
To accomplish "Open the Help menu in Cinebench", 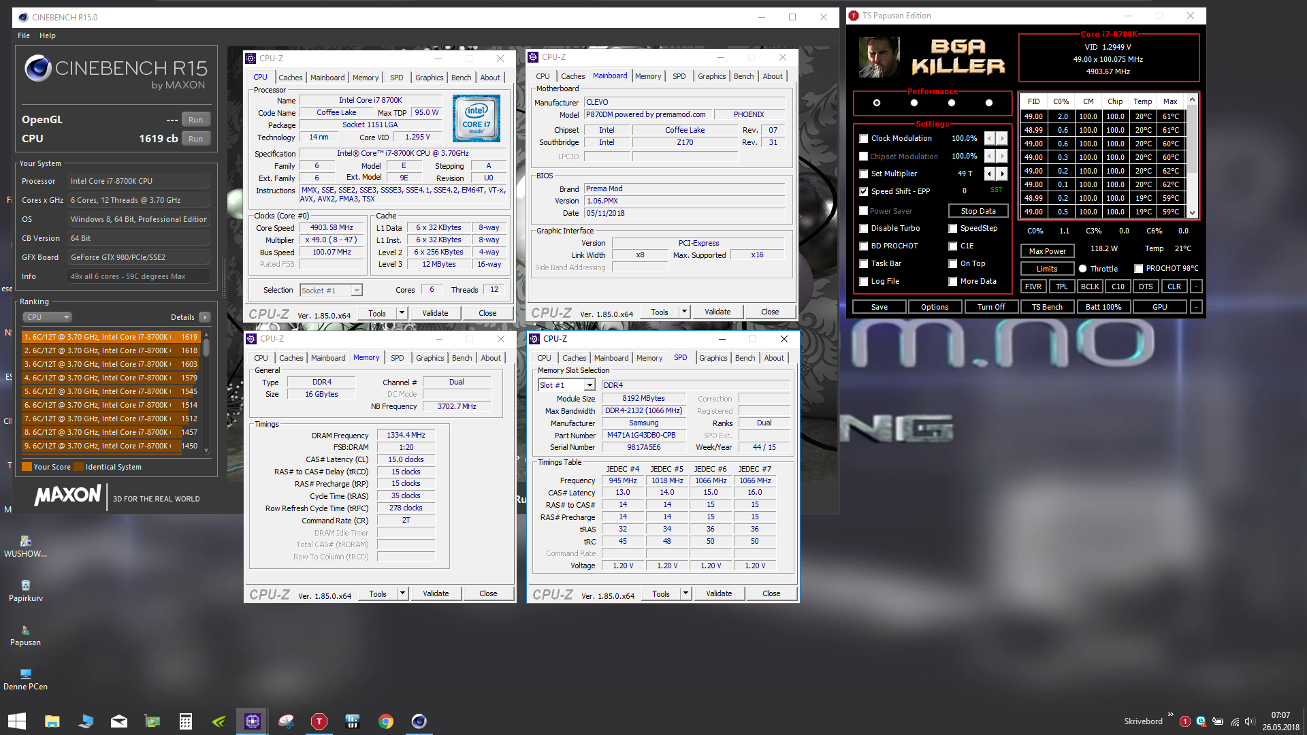I will tap(48, 35).
